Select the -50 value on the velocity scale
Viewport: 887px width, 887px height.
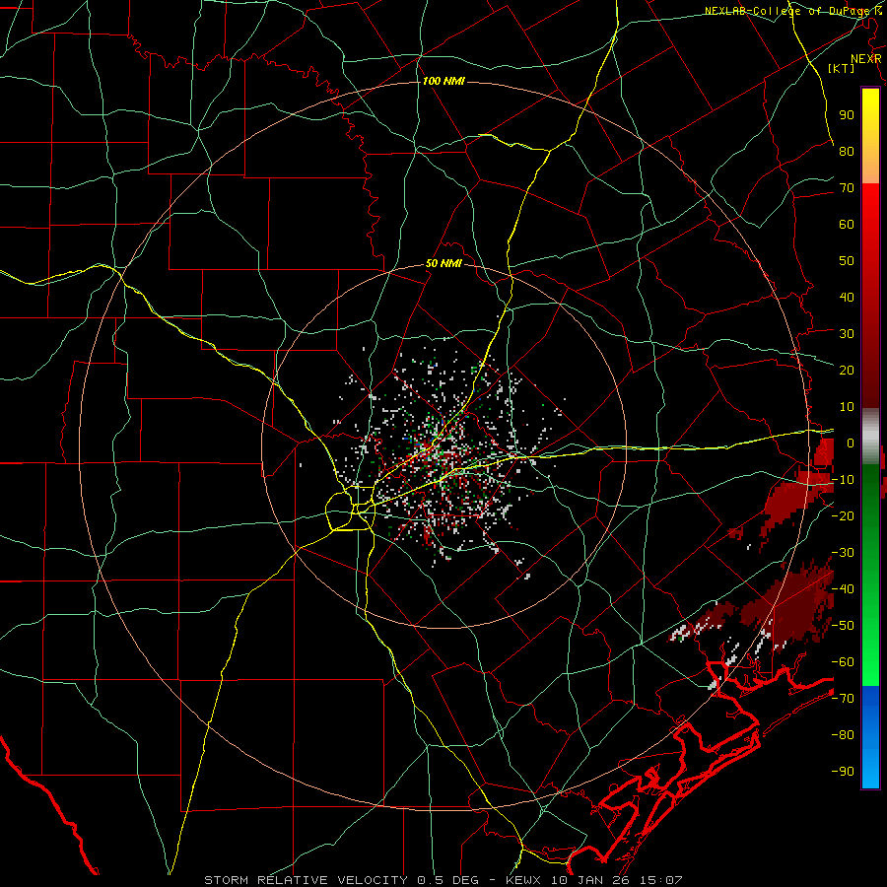click(843, 626)
